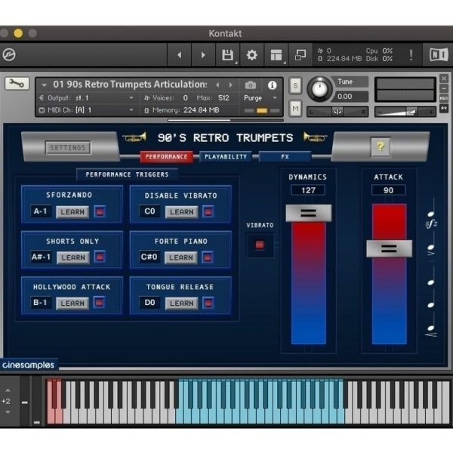The width and height of the screenshot is (453, 453).
Task: Go to next preset with toolbar right arrow
Action: (203, 55)
